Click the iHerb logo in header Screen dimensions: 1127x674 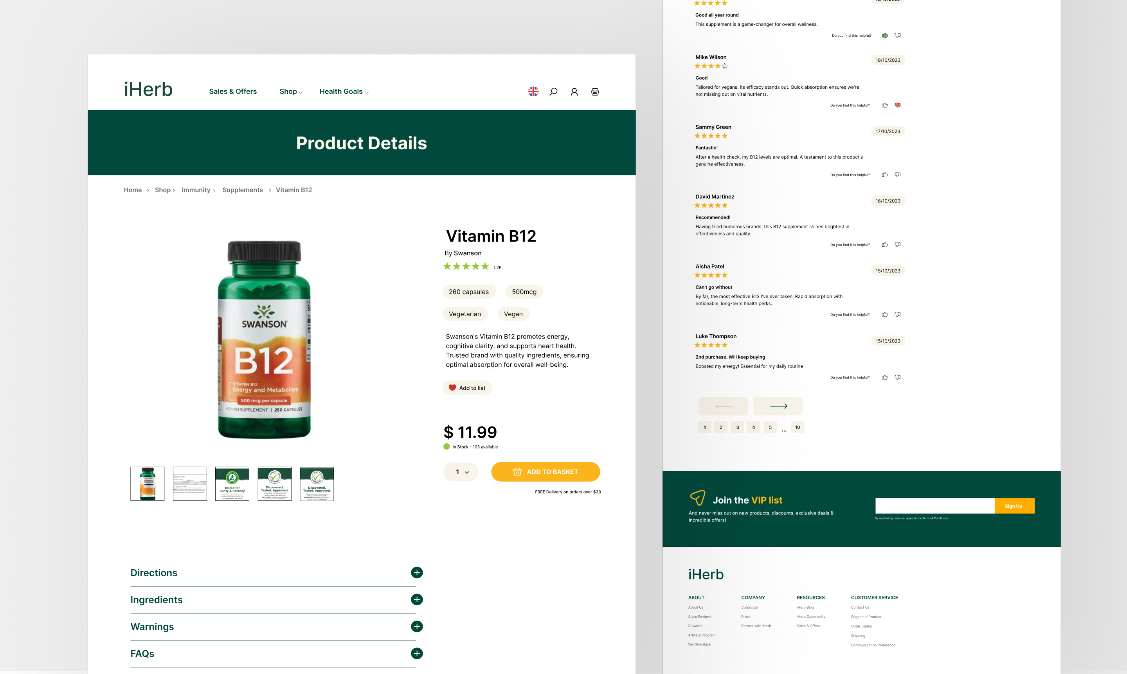tap(148, 90)
